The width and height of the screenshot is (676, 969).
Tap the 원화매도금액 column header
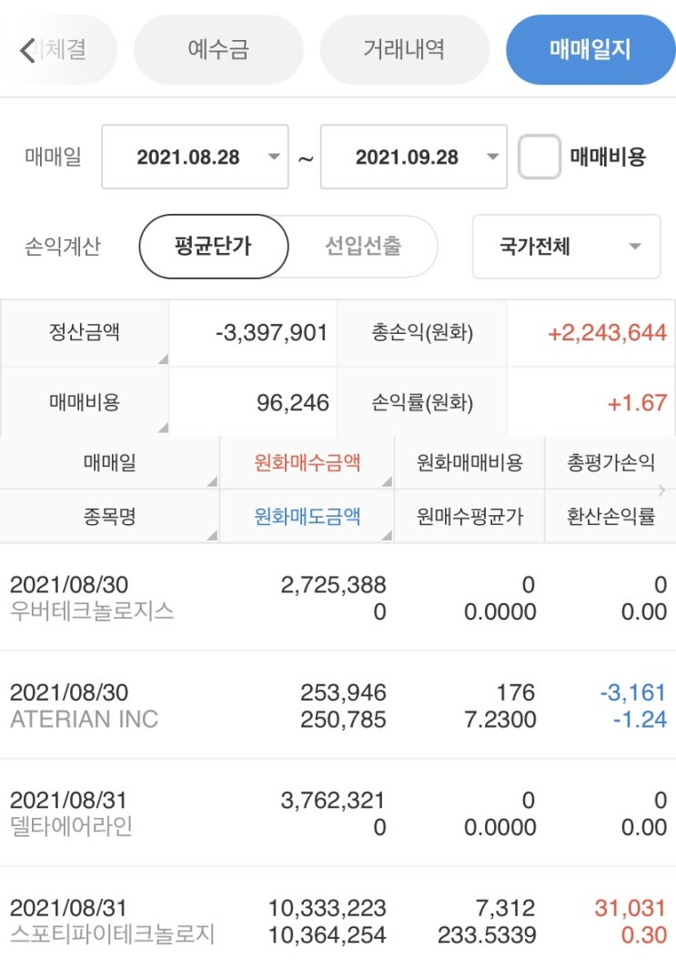coord(308,516)
